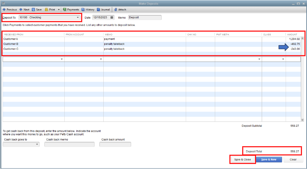Expand Received From dropdown in new row
307x169 pixels.
coord(62,59)
